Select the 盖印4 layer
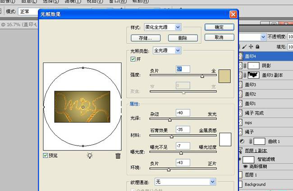 tap(266, 56)
